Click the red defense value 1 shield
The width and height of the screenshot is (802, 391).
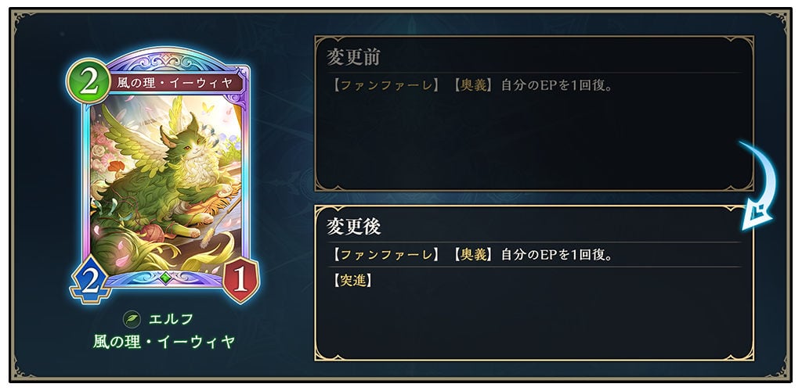point(241,280)
